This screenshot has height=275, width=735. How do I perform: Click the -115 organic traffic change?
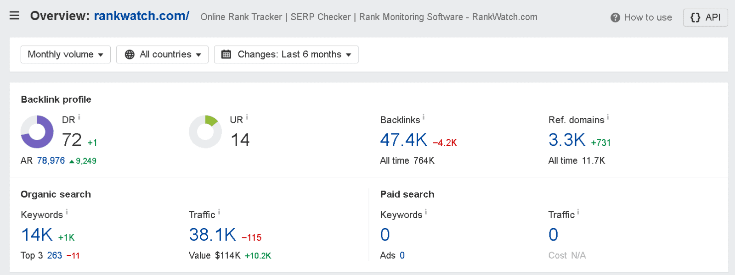point(251,237)
